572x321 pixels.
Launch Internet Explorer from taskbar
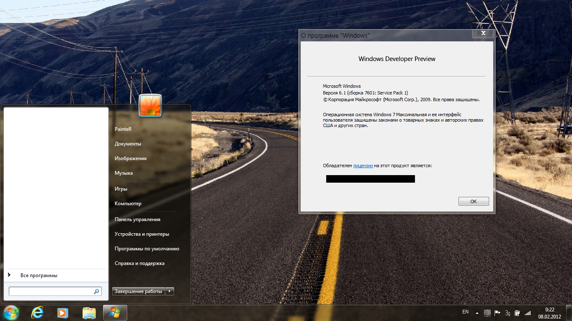[x=37, y=313]
